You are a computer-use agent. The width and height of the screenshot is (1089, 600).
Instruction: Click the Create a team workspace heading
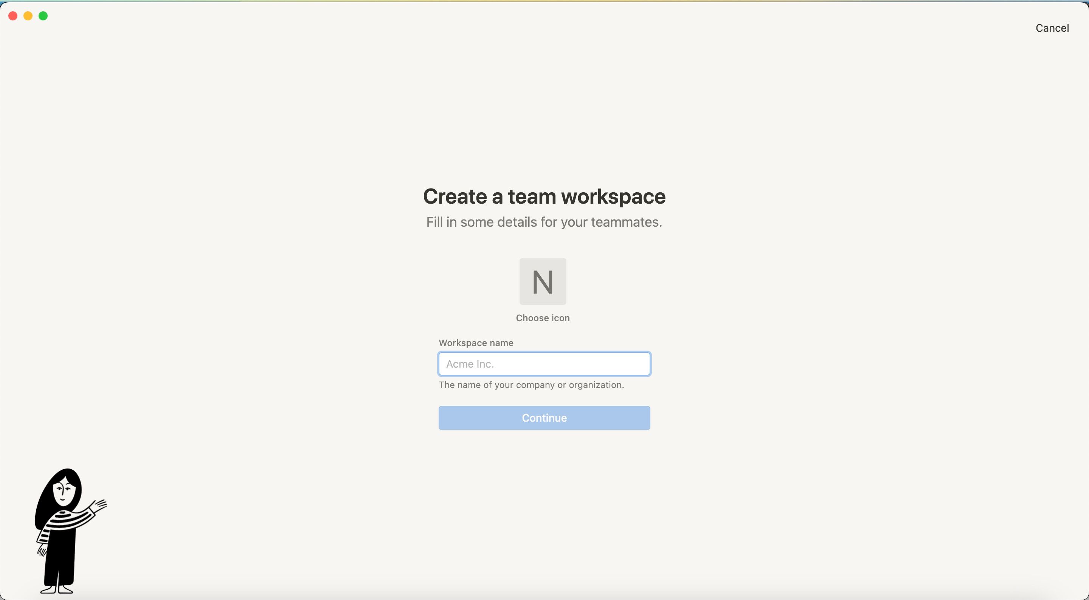[x=544, y=196]
